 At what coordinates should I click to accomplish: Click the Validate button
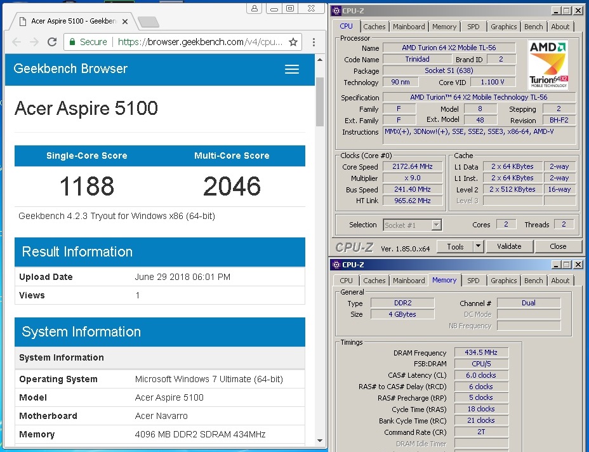coord(509,246)
